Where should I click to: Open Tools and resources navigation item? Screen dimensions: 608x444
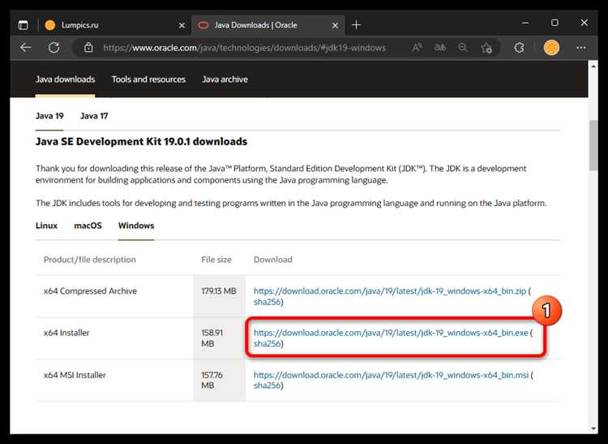[x=148, y=80]
